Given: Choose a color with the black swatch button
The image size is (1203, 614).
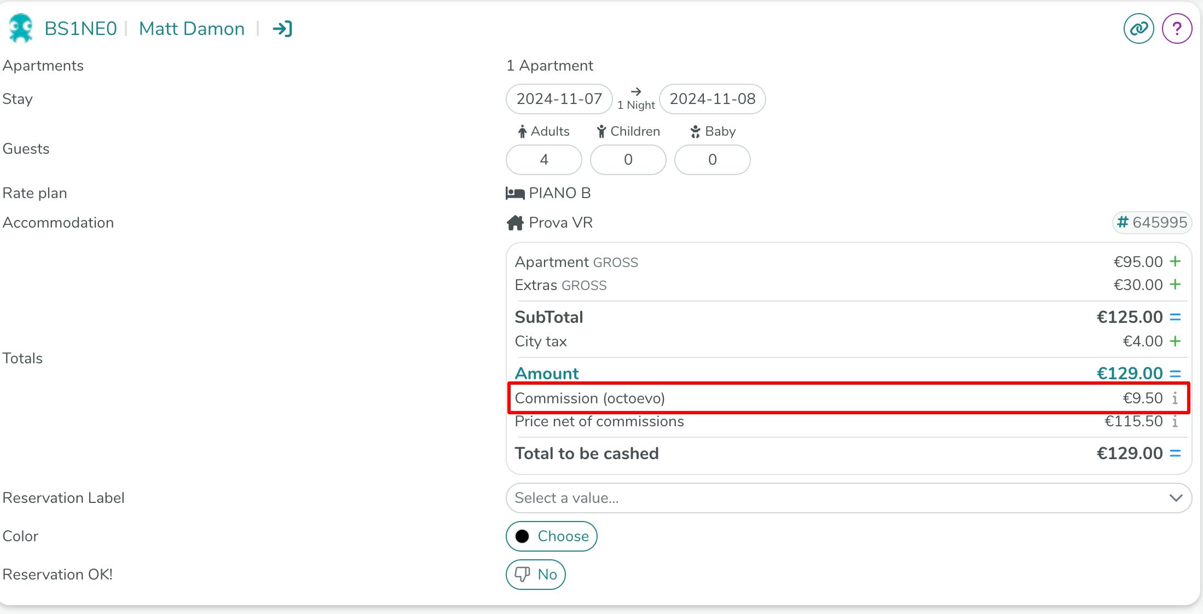Looking at the screenshot, I should pyautogui.click(x=551, y=536).
